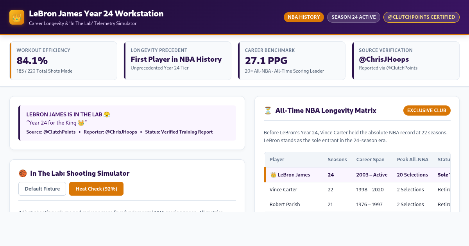
Task: Select the NBA HISTORY badge
Action: pyautogui.click(x=304, y=17)
